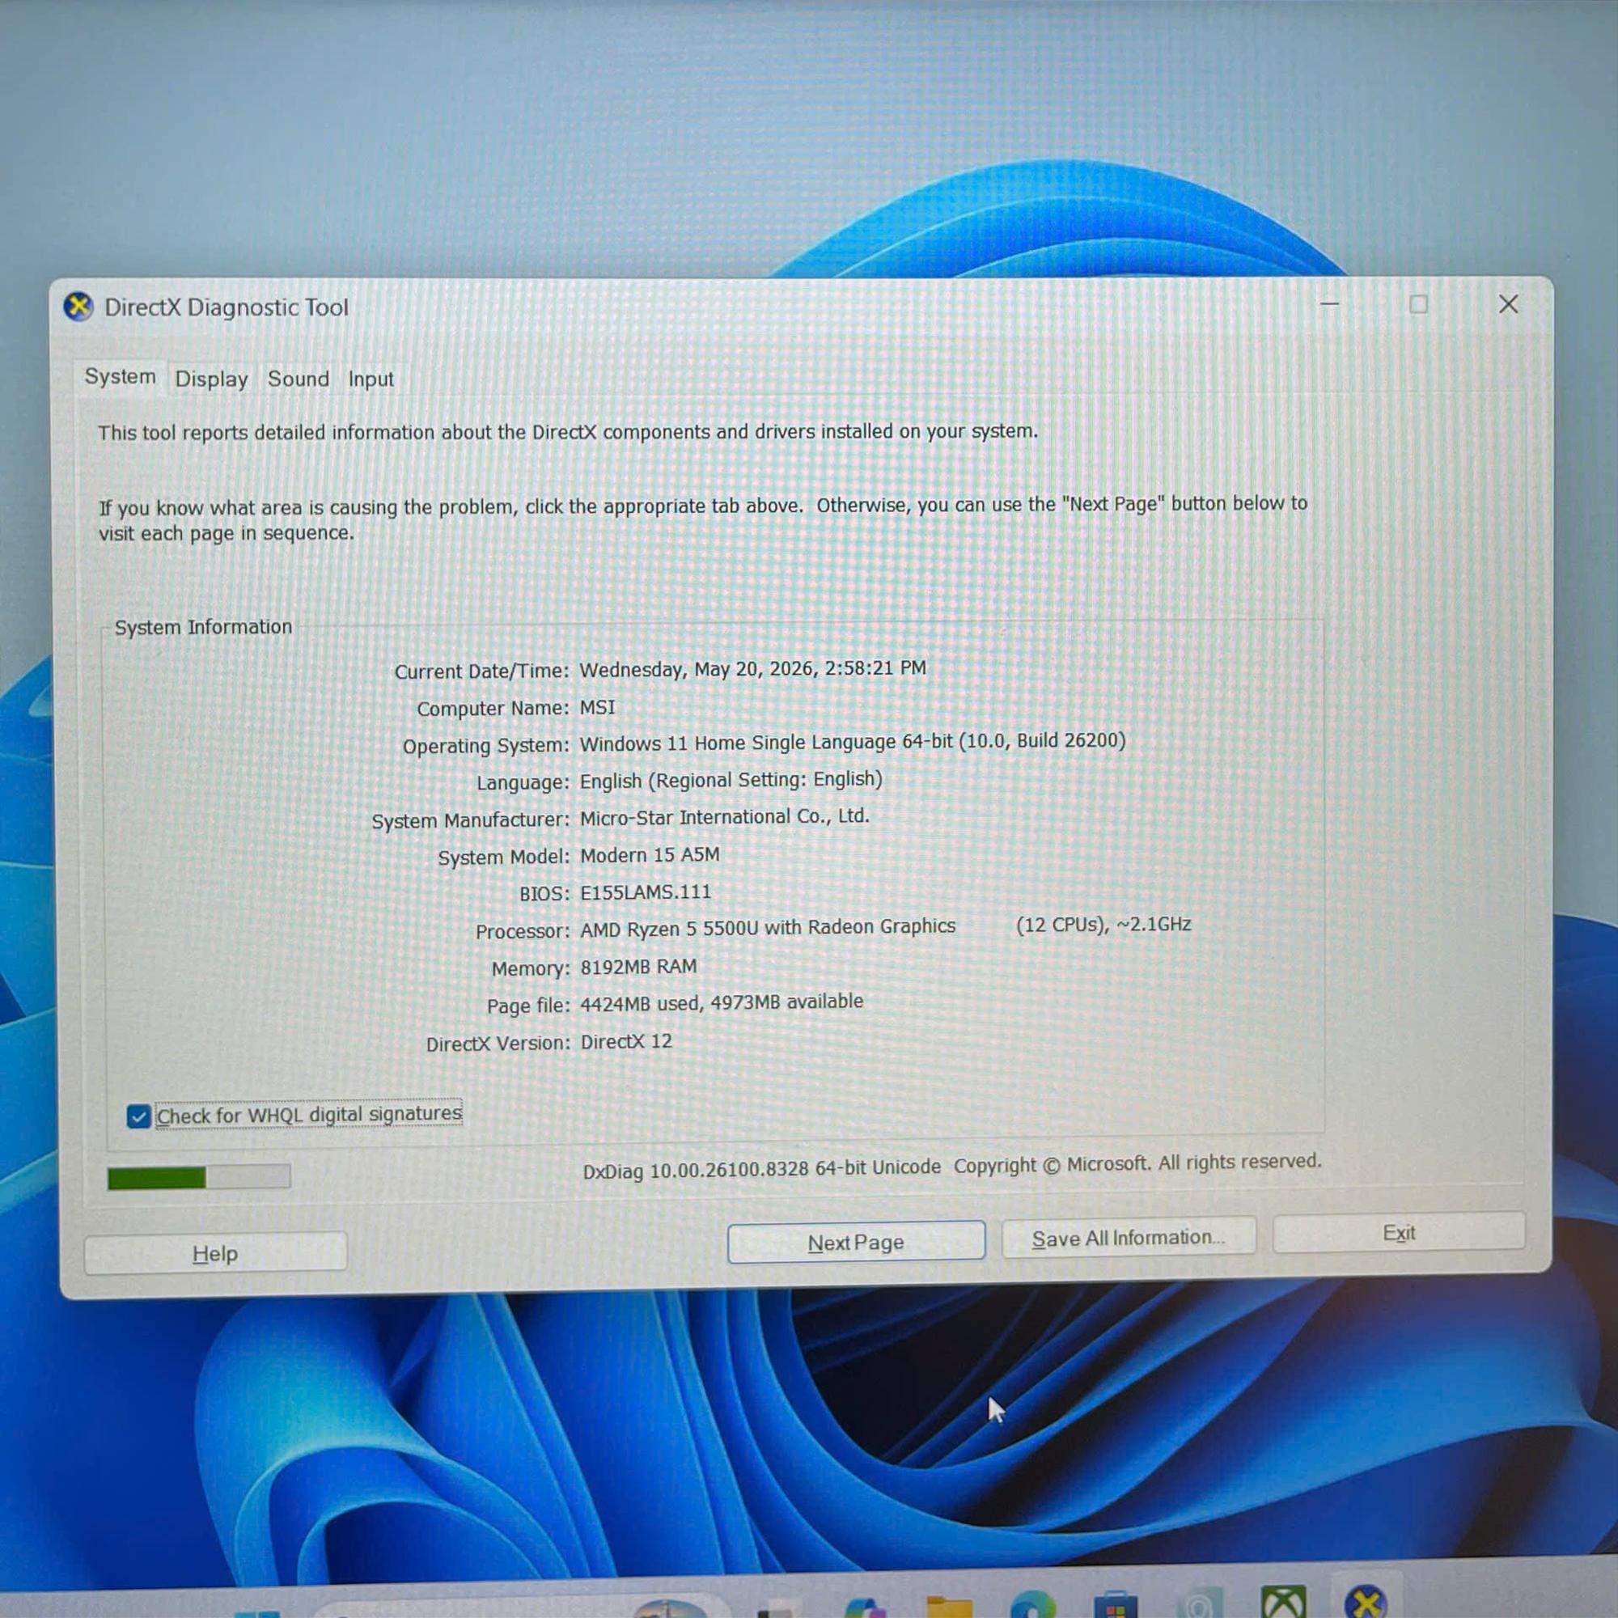This screenshot has width=1618, height=1618.
Task: Click Save All Information button
Action: click(x=1128, y=1238)
